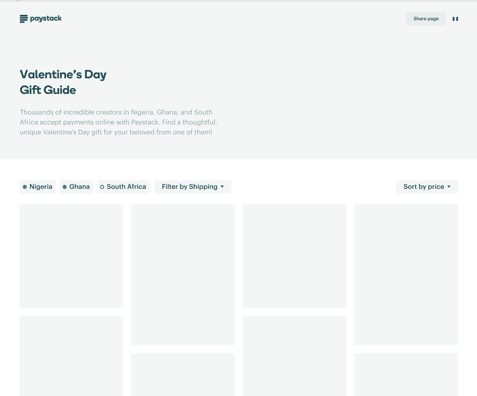The image size is (477, 396).
Task: Click the pause icon beside Share page
Action: (x=455, y=19)
